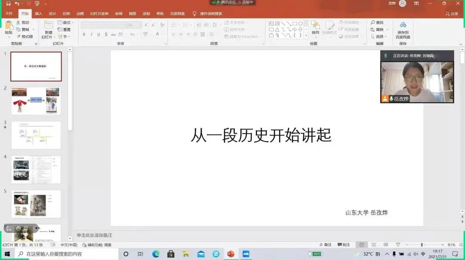Switch to the Slide Show (幻灯片放映) tab
This screenshot has width=465, height=260.
tap(99, 13)
